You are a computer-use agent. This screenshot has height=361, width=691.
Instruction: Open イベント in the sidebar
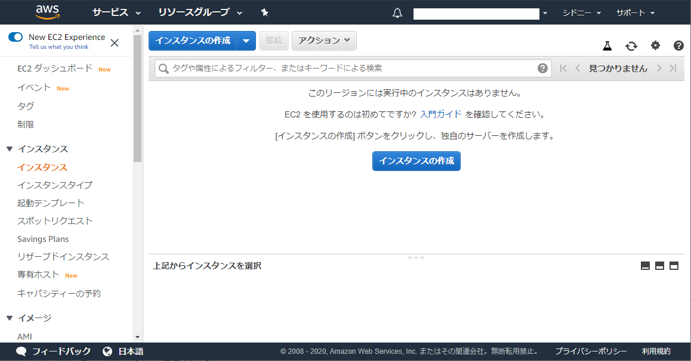34,88
